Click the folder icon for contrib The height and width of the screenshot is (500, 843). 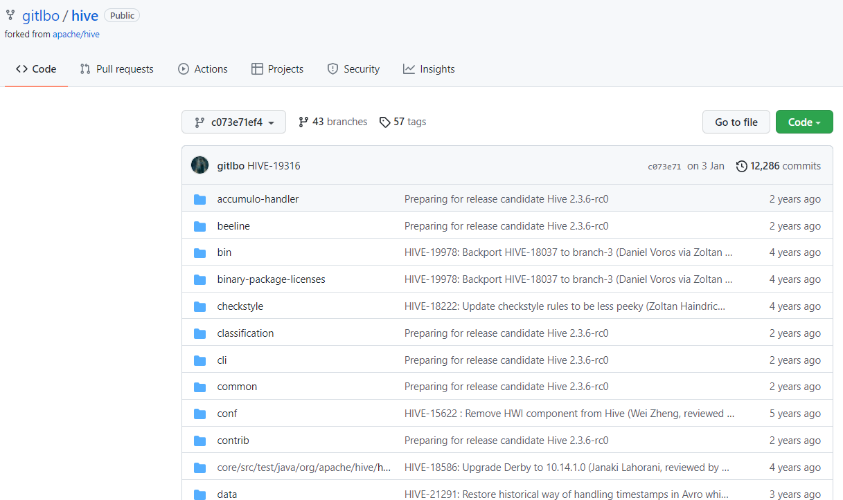200,442
